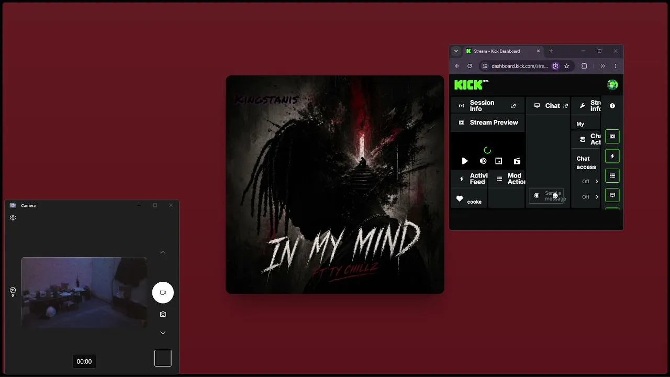
Task: Open the chat emoji picker
Action: point(555,196)
